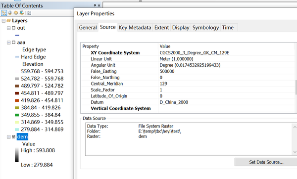Screen dimensions: 297x179
Task: Uncheck the dem layer checkbox
Action: [14, 136]
